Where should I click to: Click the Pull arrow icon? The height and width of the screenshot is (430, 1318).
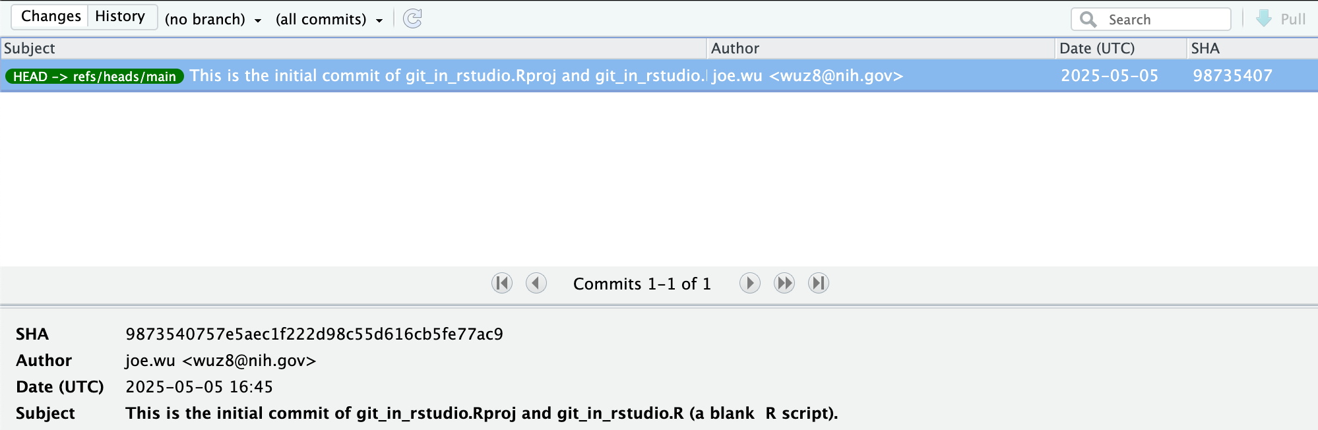tap(1263, 18)
